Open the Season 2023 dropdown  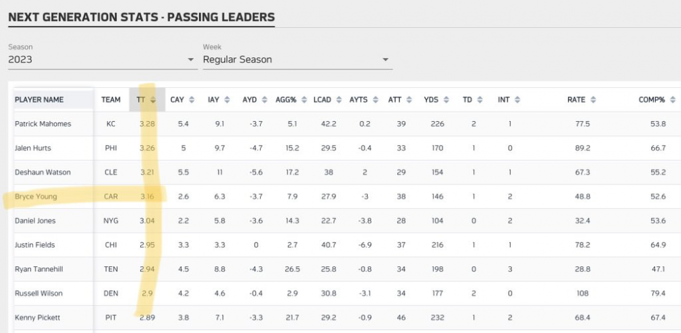(102, 60)
